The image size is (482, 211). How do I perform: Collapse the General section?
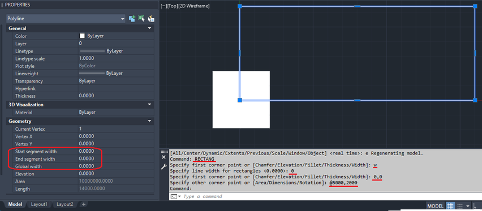[x=150, y=28]
